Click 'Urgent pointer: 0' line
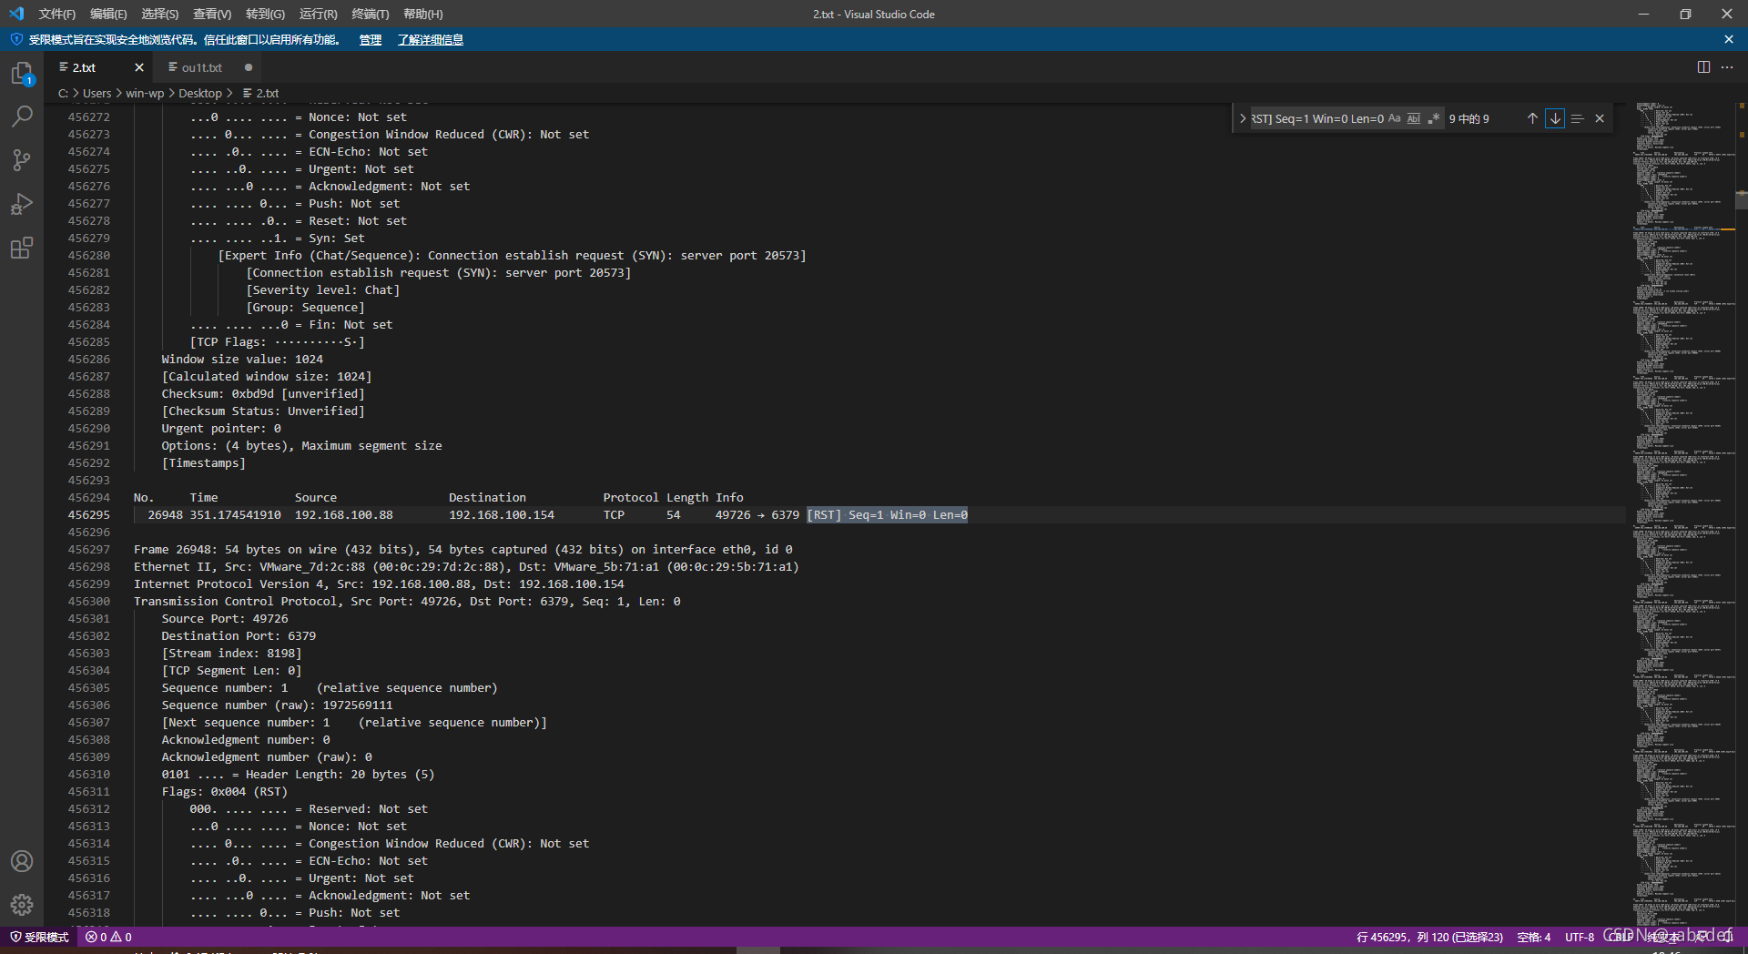 point(221,429)
